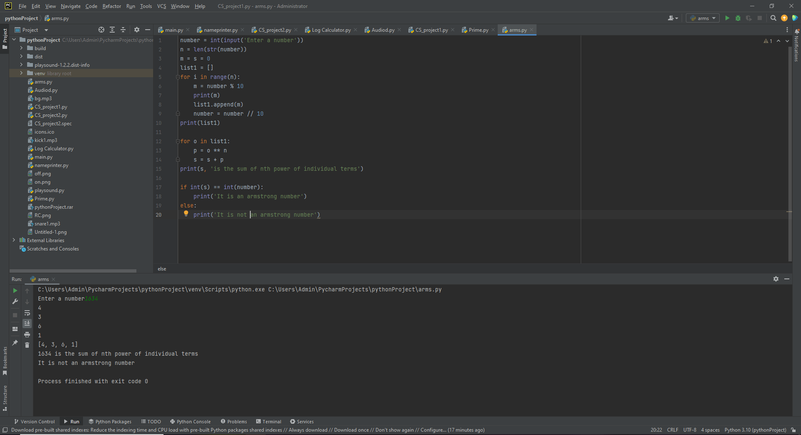Open the Version Control tool window

coord(35,422)
